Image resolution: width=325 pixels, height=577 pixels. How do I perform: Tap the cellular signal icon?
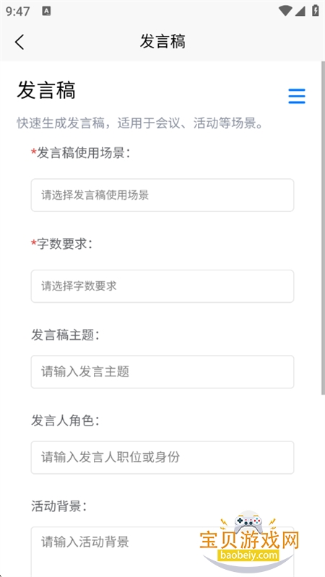pos(300,11)
